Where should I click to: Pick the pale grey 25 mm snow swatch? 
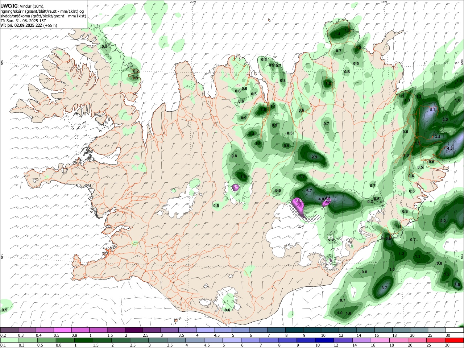[437, 330]
